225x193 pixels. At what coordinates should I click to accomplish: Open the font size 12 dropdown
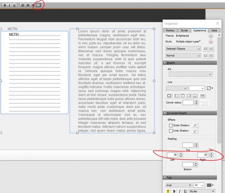click(199, 185)
